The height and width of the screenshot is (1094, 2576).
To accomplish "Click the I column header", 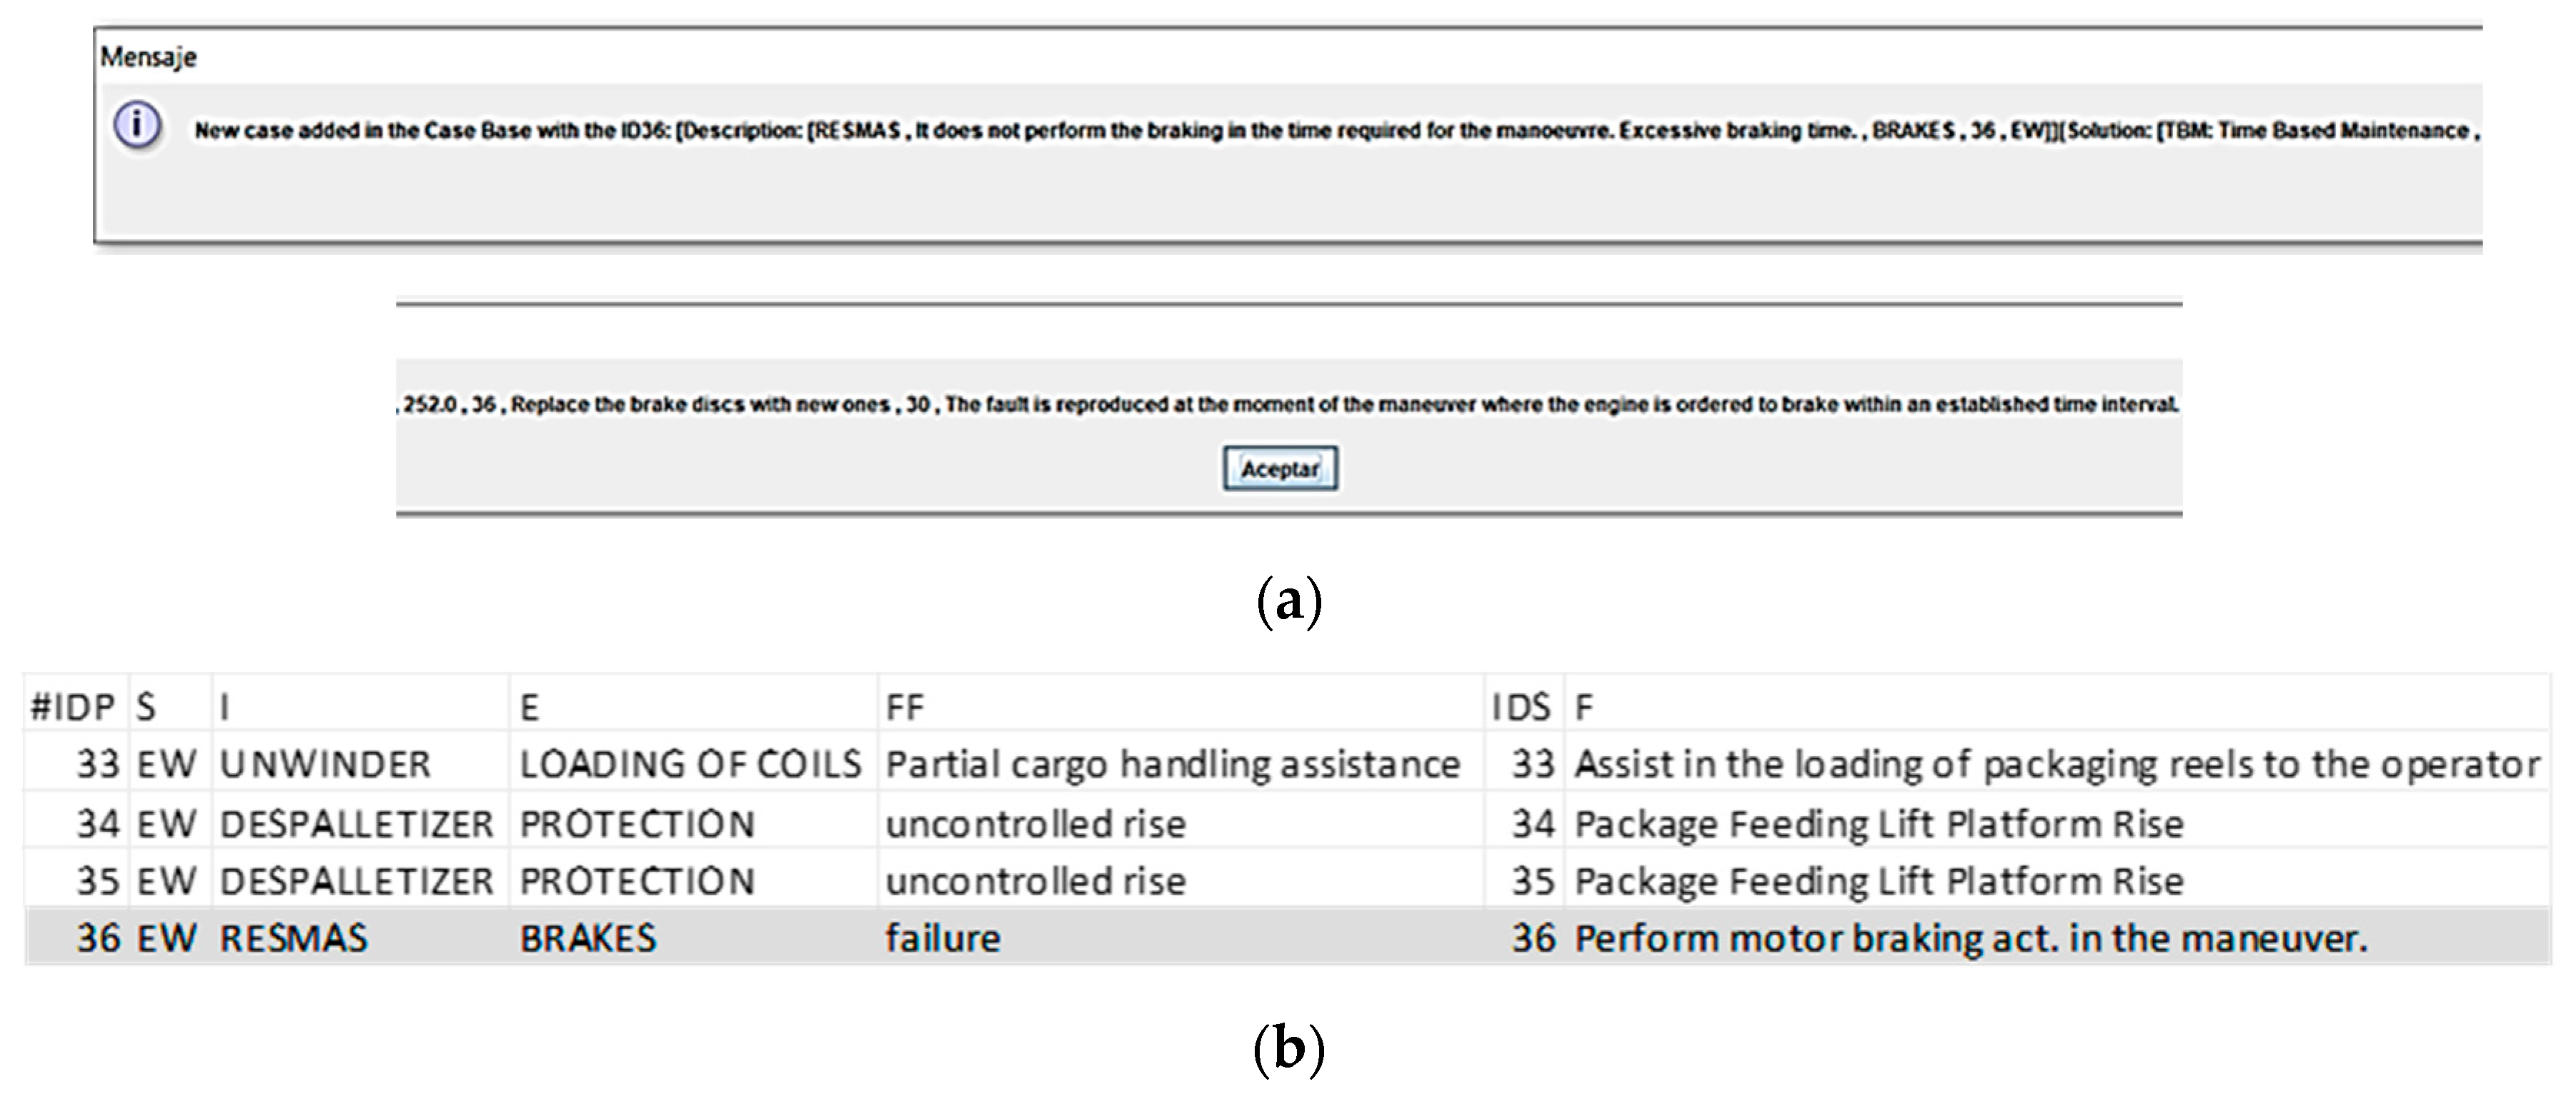I will coord(225,708).
